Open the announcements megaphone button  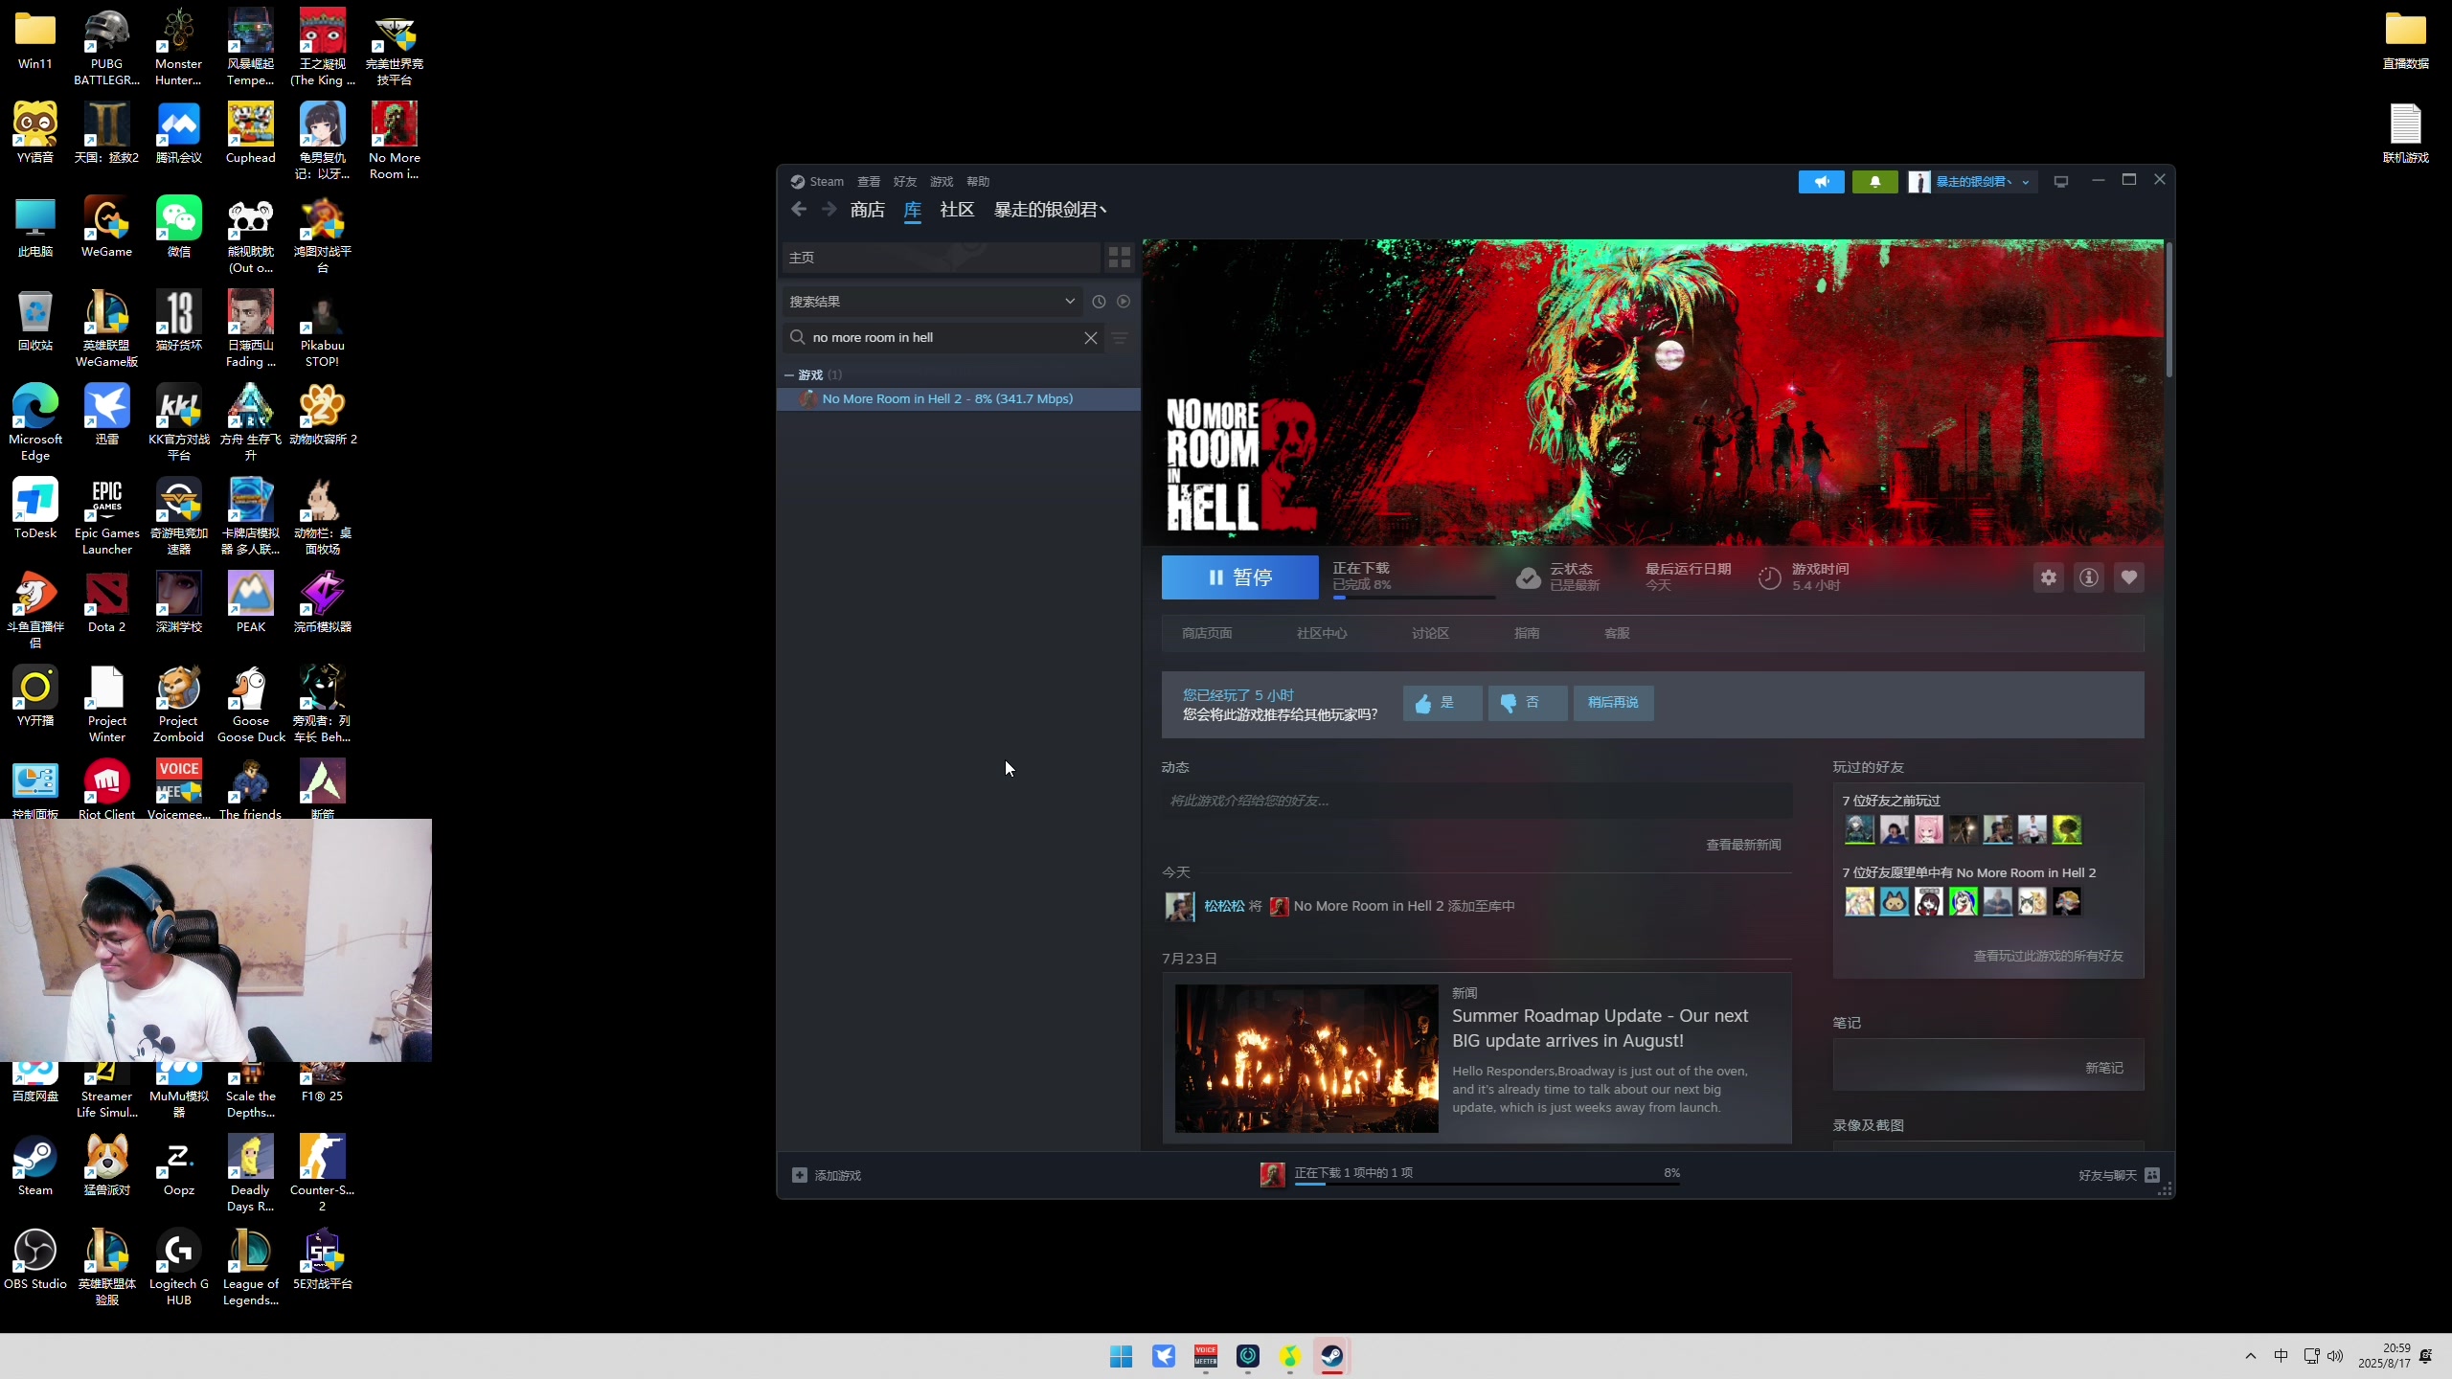coord(1821,181)
